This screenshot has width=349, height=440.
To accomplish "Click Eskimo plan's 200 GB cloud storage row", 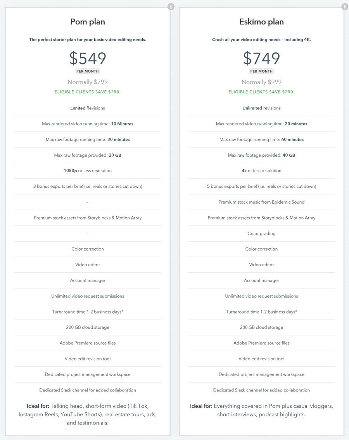I will click(x=261, y=327).
